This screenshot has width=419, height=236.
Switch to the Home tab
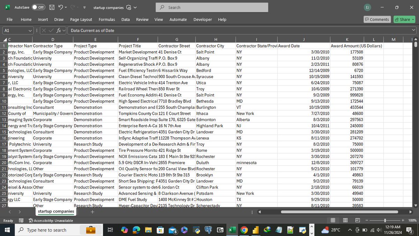[26, 20]
